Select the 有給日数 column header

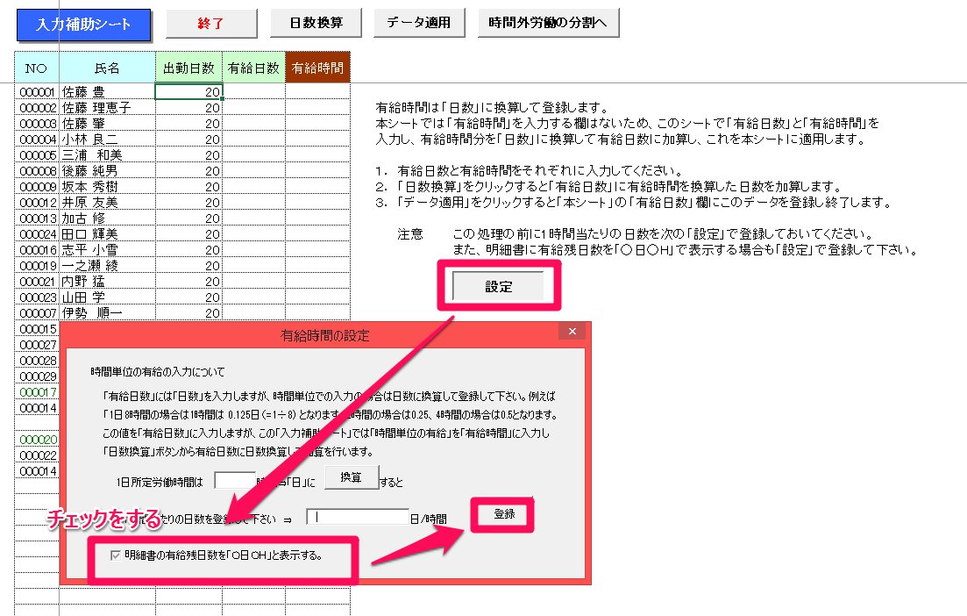253,68
